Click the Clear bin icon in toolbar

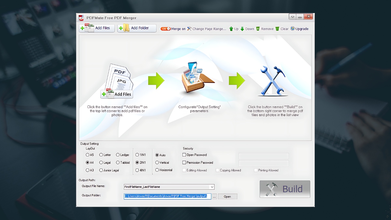pyautogui.click(x=277, y=29)
